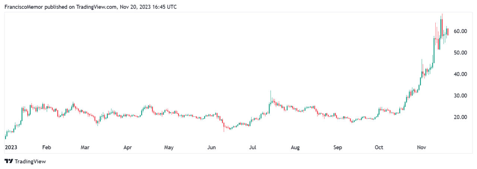The width and height of the screenshot is (477, 169).
Task: Click the 40.00 price axis label
Action: (460, 74)
